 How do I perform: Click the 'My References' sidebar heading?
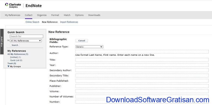pyautogui.click(x=17, y=51)
